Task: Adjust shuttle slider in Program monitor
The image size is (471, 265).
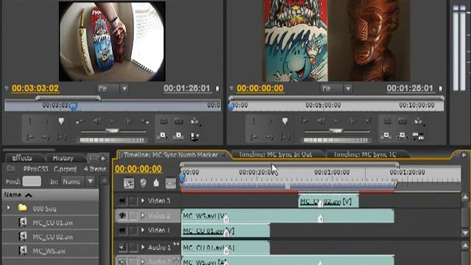Action: tap(336, 131)
